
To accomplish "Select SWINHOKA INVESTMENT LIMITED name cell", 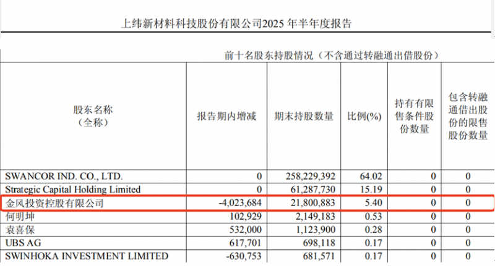I will tap(87, 256).
